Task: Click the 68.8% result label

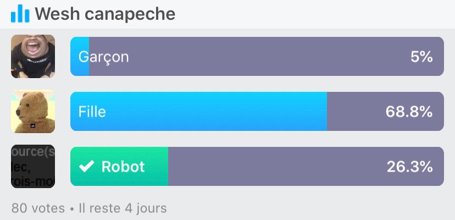Action: [x=409, y=112]
